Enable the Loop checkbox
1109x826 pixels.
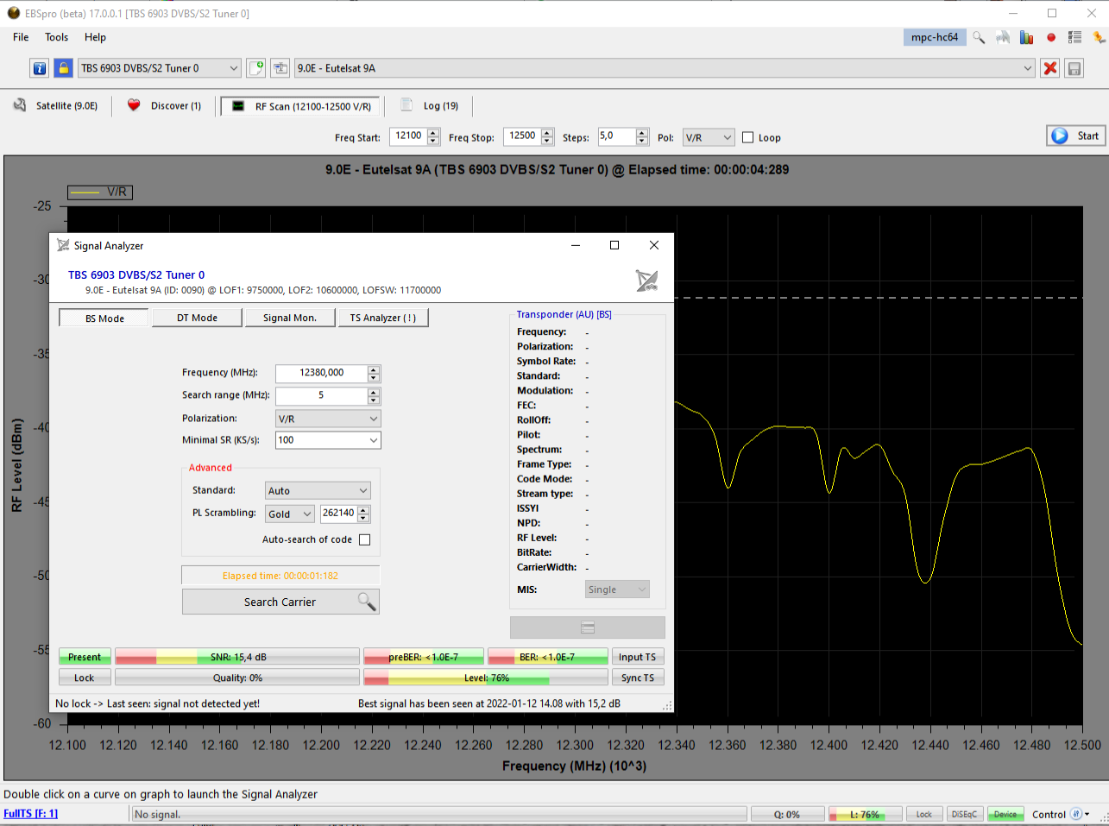(x=748, y=137)
